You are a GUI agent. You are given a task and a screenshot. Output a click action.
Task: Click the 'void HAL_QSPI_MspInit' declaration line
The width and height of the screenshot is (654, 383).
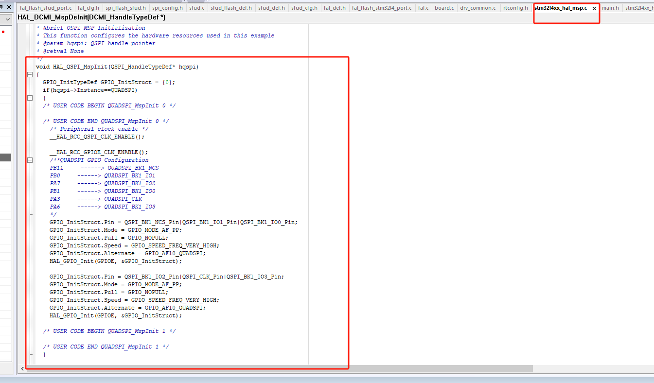pos(117,67)
